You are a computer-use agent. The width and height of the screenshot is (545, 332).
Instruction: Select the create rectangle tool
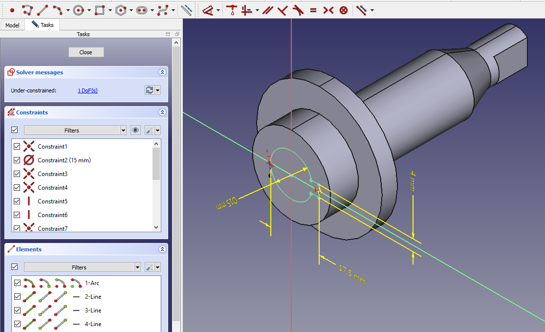(x=100, y=10)
